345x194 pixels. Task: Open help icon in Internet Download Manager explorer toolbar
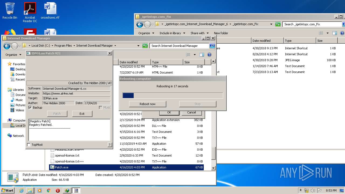tap(209, 55)
